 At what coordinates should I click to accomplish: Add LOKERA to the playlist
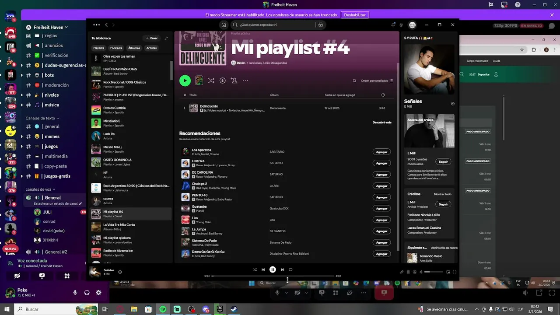[381, 163]
